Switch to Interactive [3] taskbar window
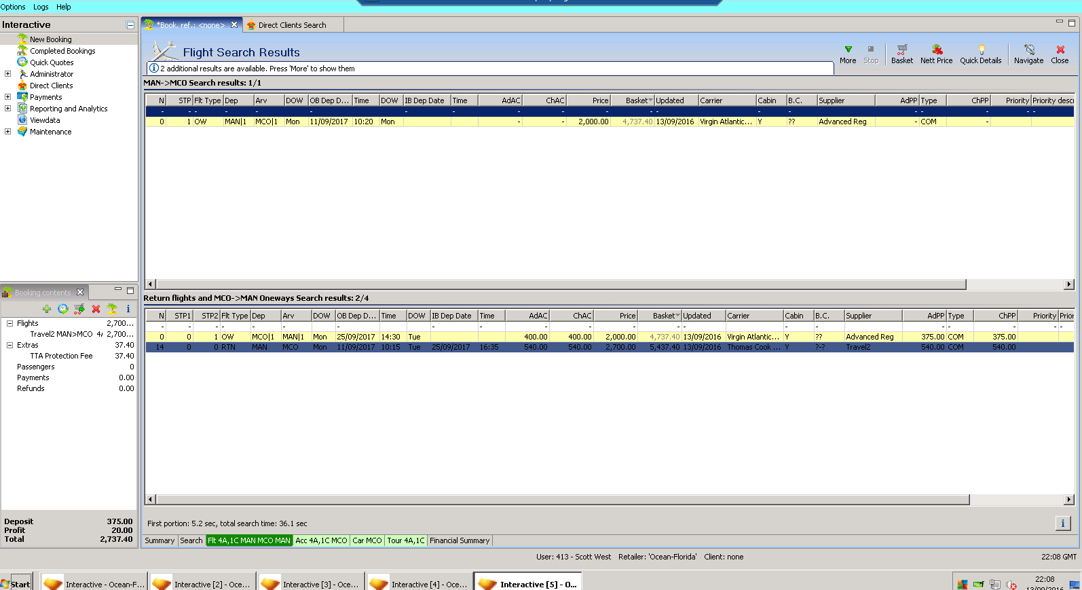This screenshot has height=590, width=1082. [x=311, y=583]
